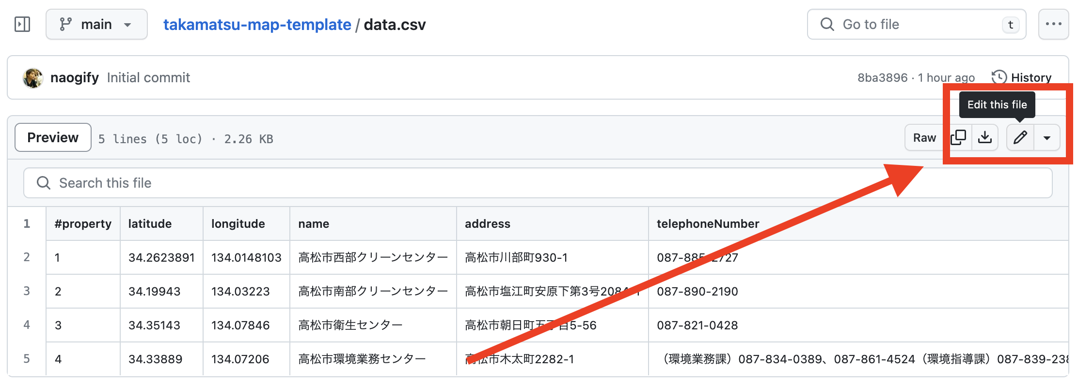Open the Initial commit message
Viewport: 1078px width, 385px height.
tap(148, 77)
